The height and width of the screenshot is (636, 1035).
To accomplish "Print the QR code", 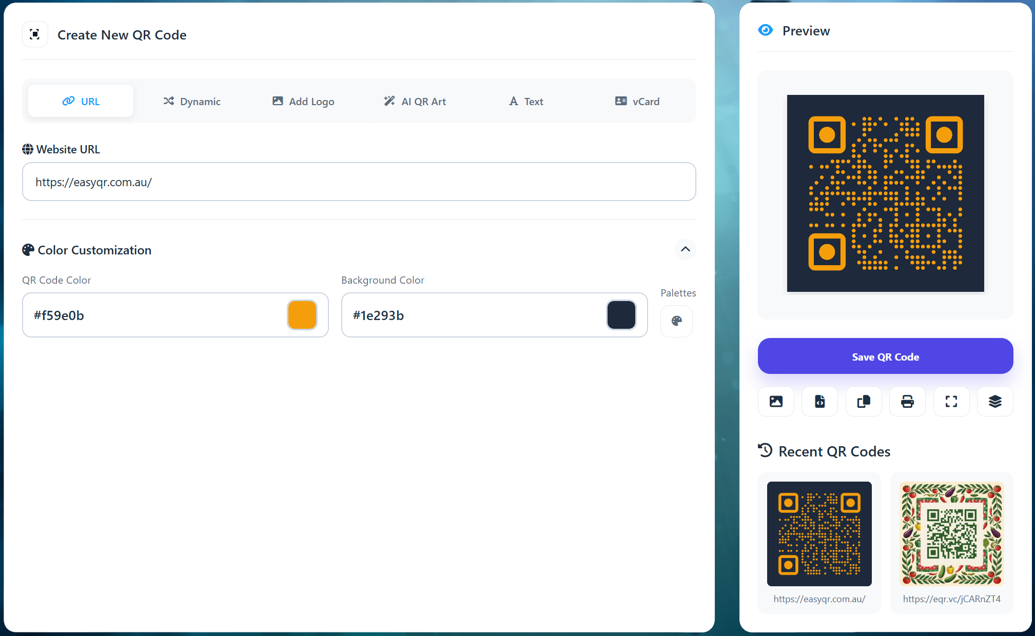I will click(x=907, y=402).
